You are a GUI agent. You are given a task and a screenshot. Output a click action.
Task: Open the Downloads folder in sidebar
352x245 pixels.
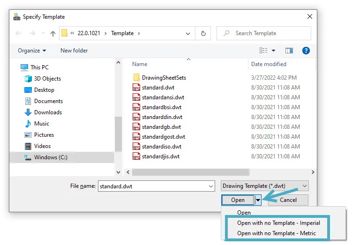pyautogui.click(x=47, y=112)
